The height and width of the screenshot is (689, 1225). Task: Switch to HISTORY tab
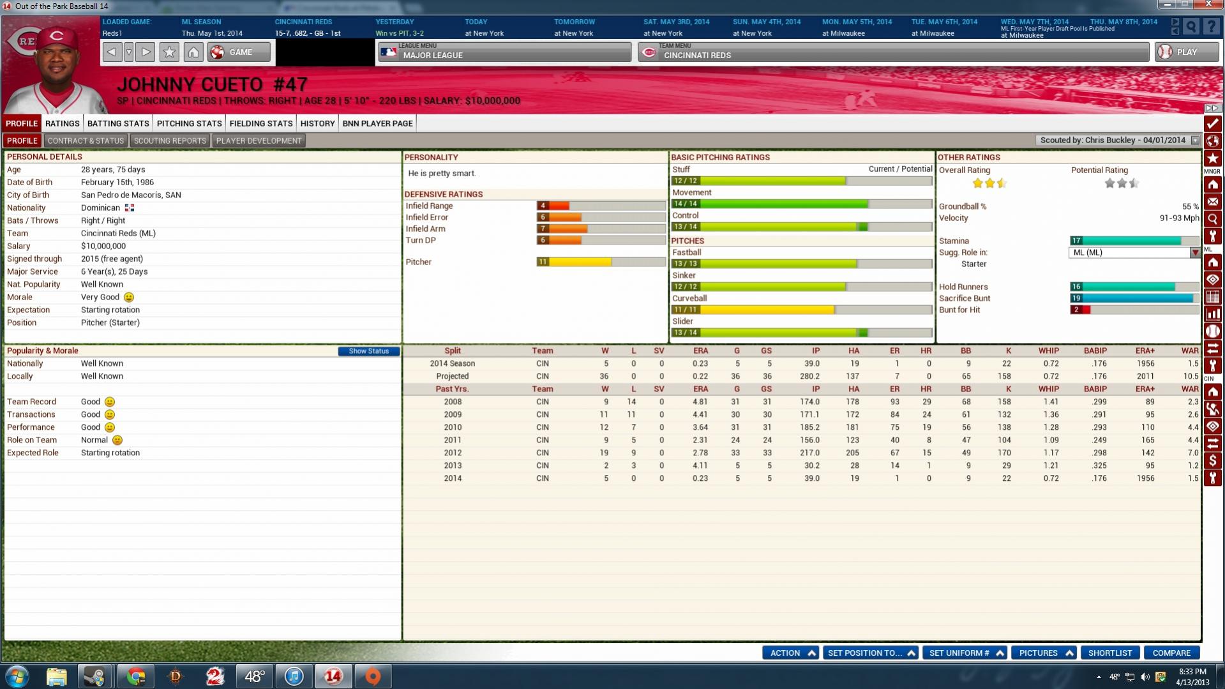317,123
